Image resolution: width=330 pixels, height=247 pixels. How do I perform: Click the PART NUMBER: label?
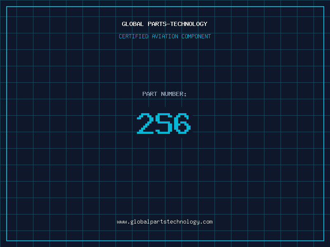165,94
